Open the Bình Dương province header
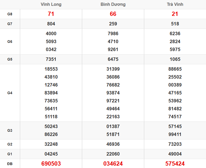Image resolution: width=206 pixels, height=168 pixels. (x=113, y=4)
